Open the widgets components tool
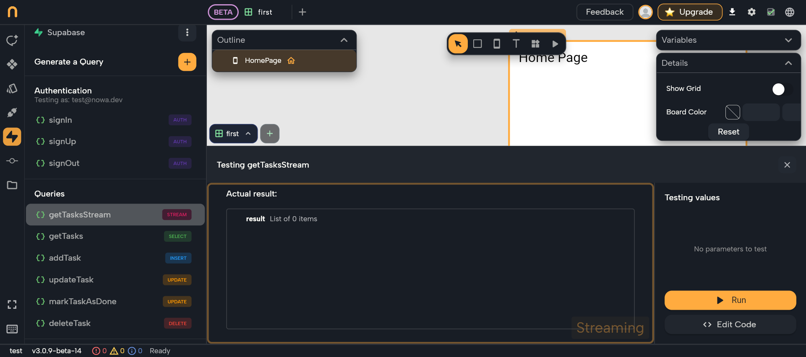Image resolution: width=806 pixels, height=357 pixels. tap(535, 44)
